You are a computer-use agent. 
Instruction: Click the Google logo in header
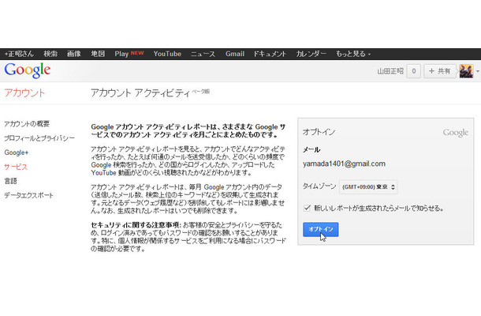click(x=28, y=70)
